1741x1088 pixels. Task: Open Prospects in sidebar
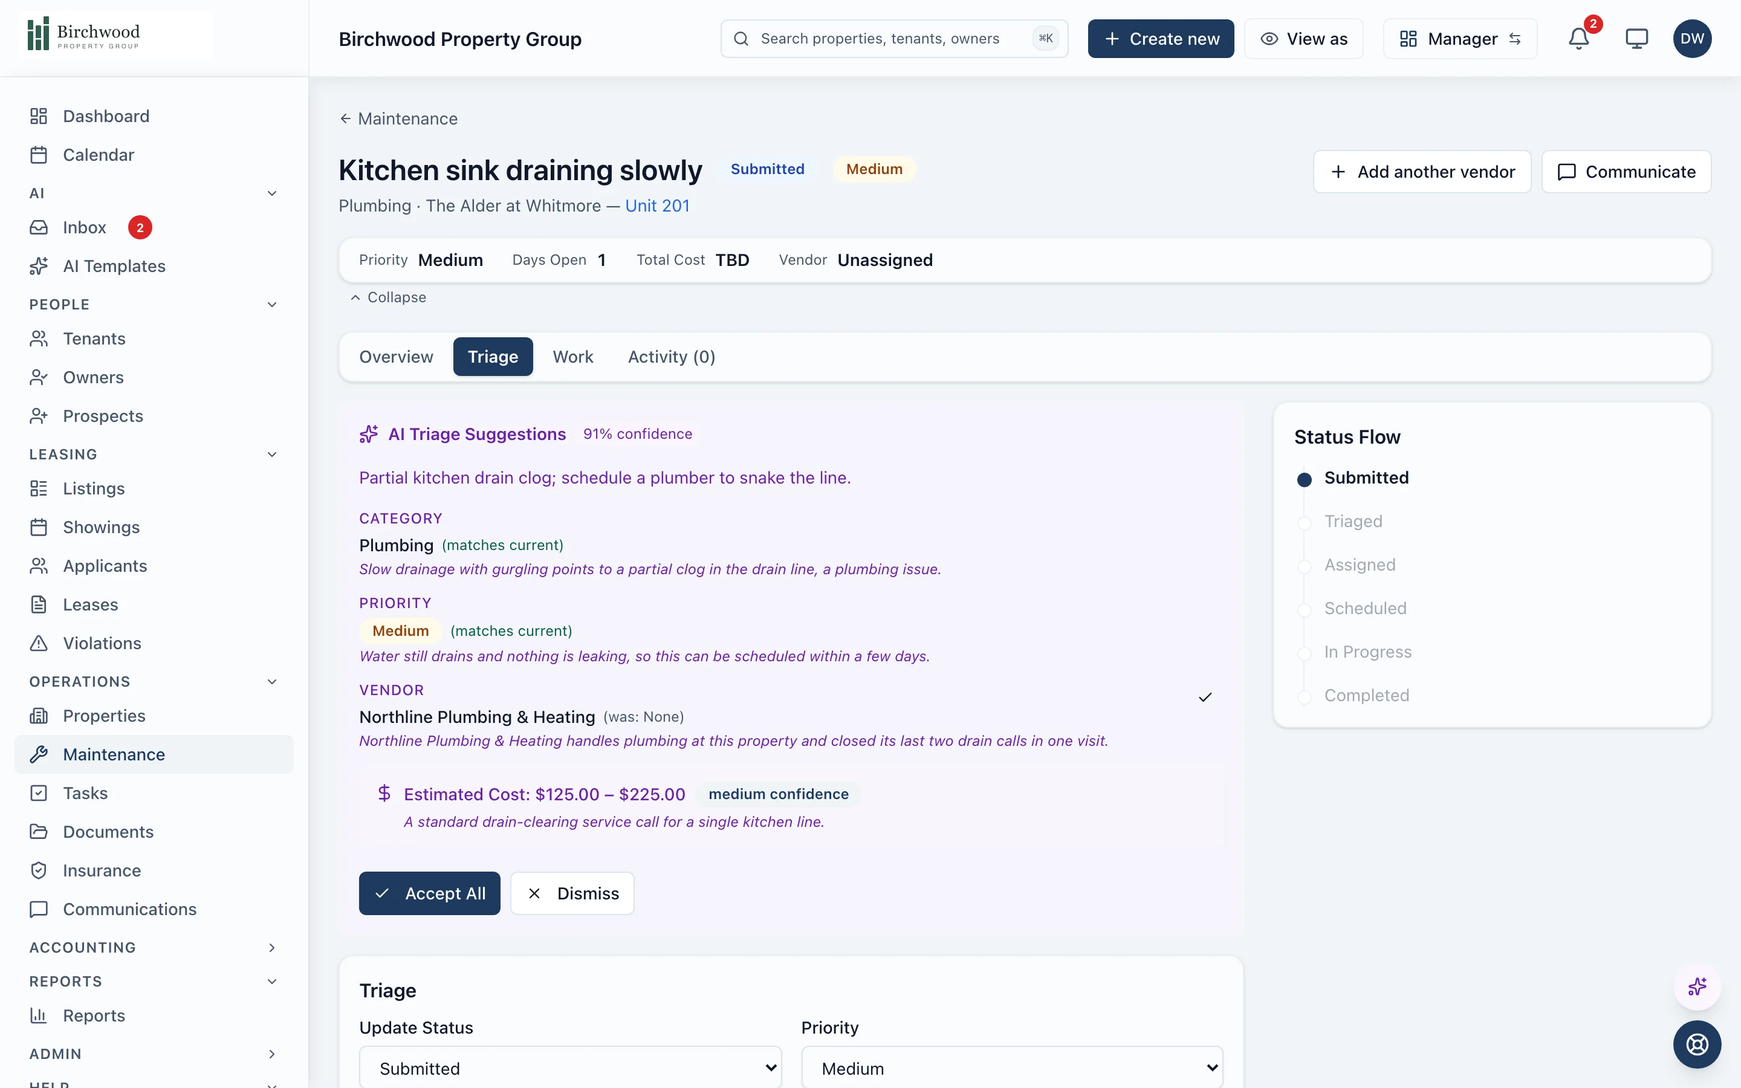154,416
